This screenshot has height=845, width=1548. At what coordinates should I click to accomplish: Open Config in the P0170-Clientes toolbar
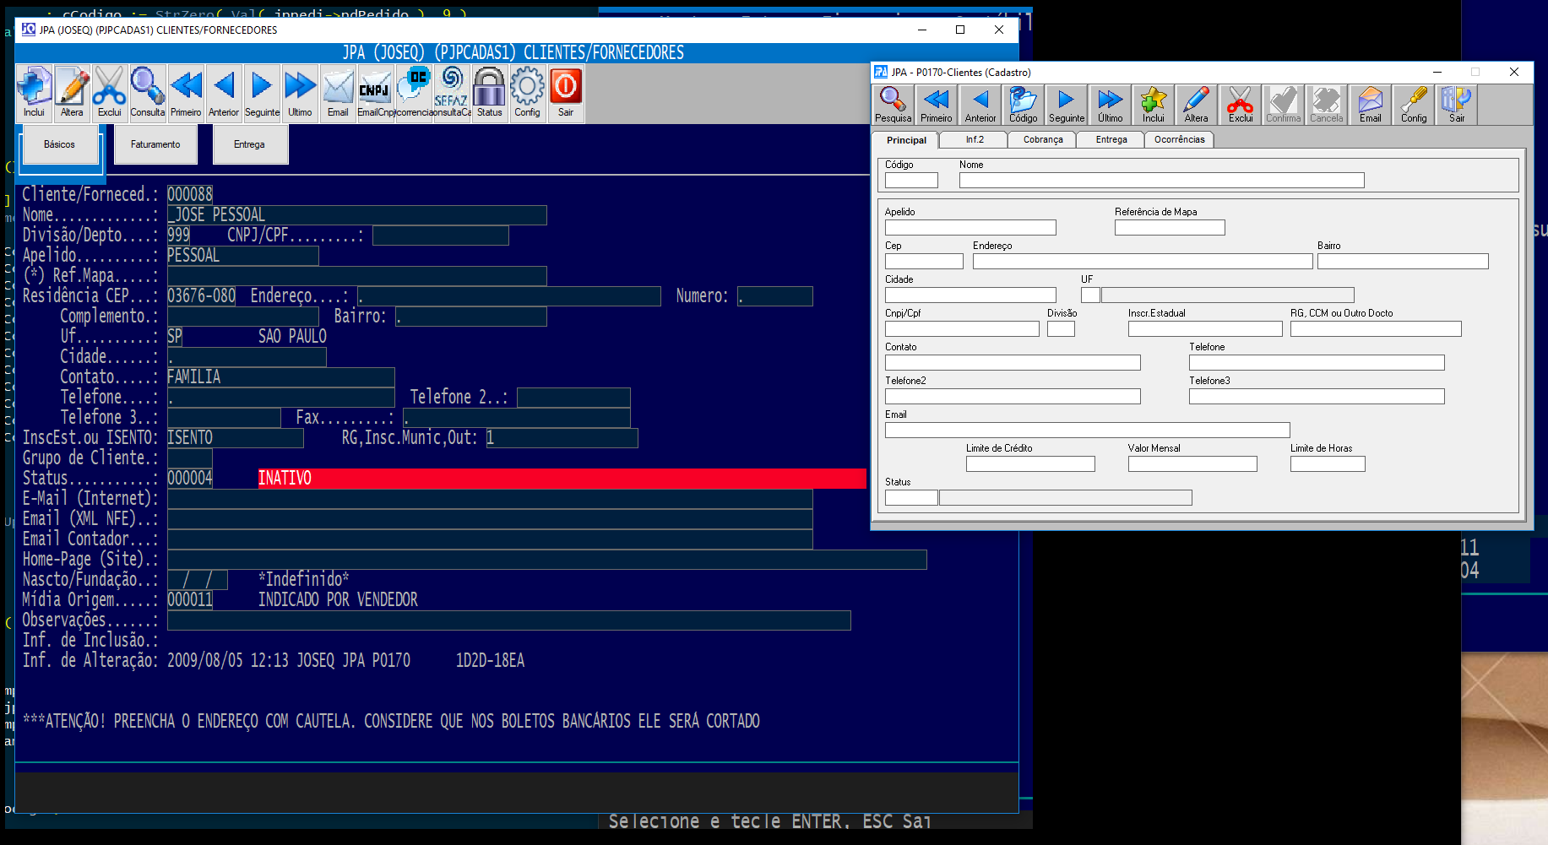pos(1413,105)
